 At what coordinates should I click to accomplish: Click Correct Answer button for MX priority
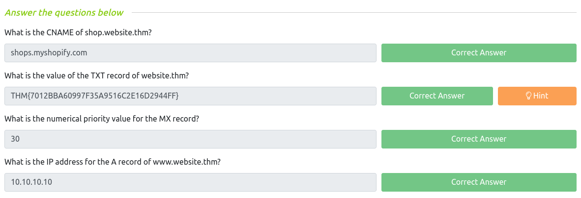coord(478,139)
